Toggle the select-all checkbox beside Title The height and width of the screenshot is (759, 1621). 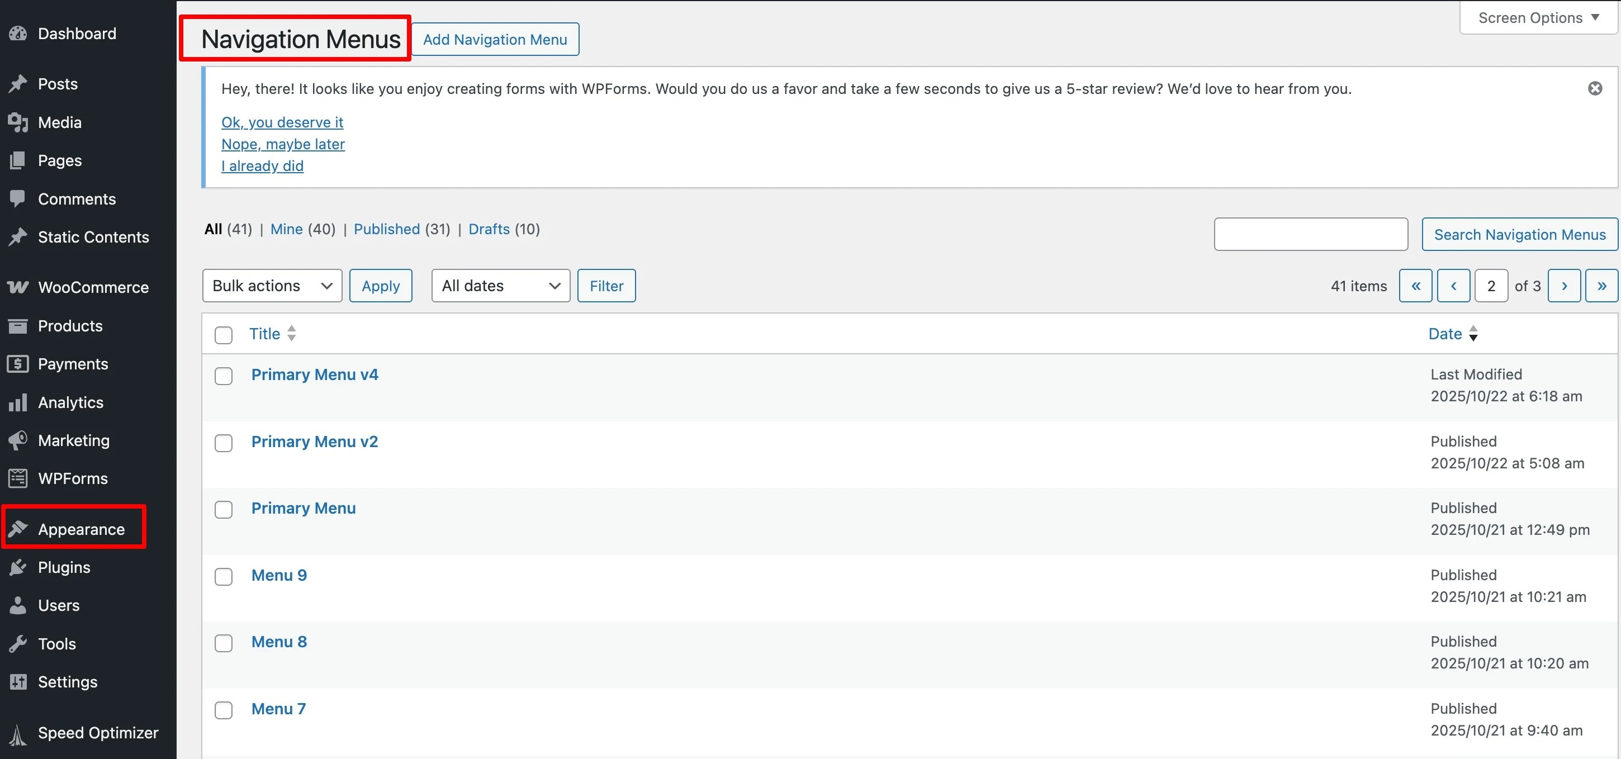224,334
